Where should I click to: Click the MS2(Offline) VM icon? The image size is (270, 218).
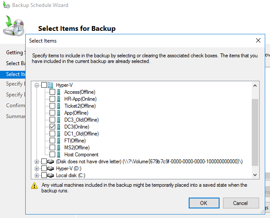click(x=59, y=148)
